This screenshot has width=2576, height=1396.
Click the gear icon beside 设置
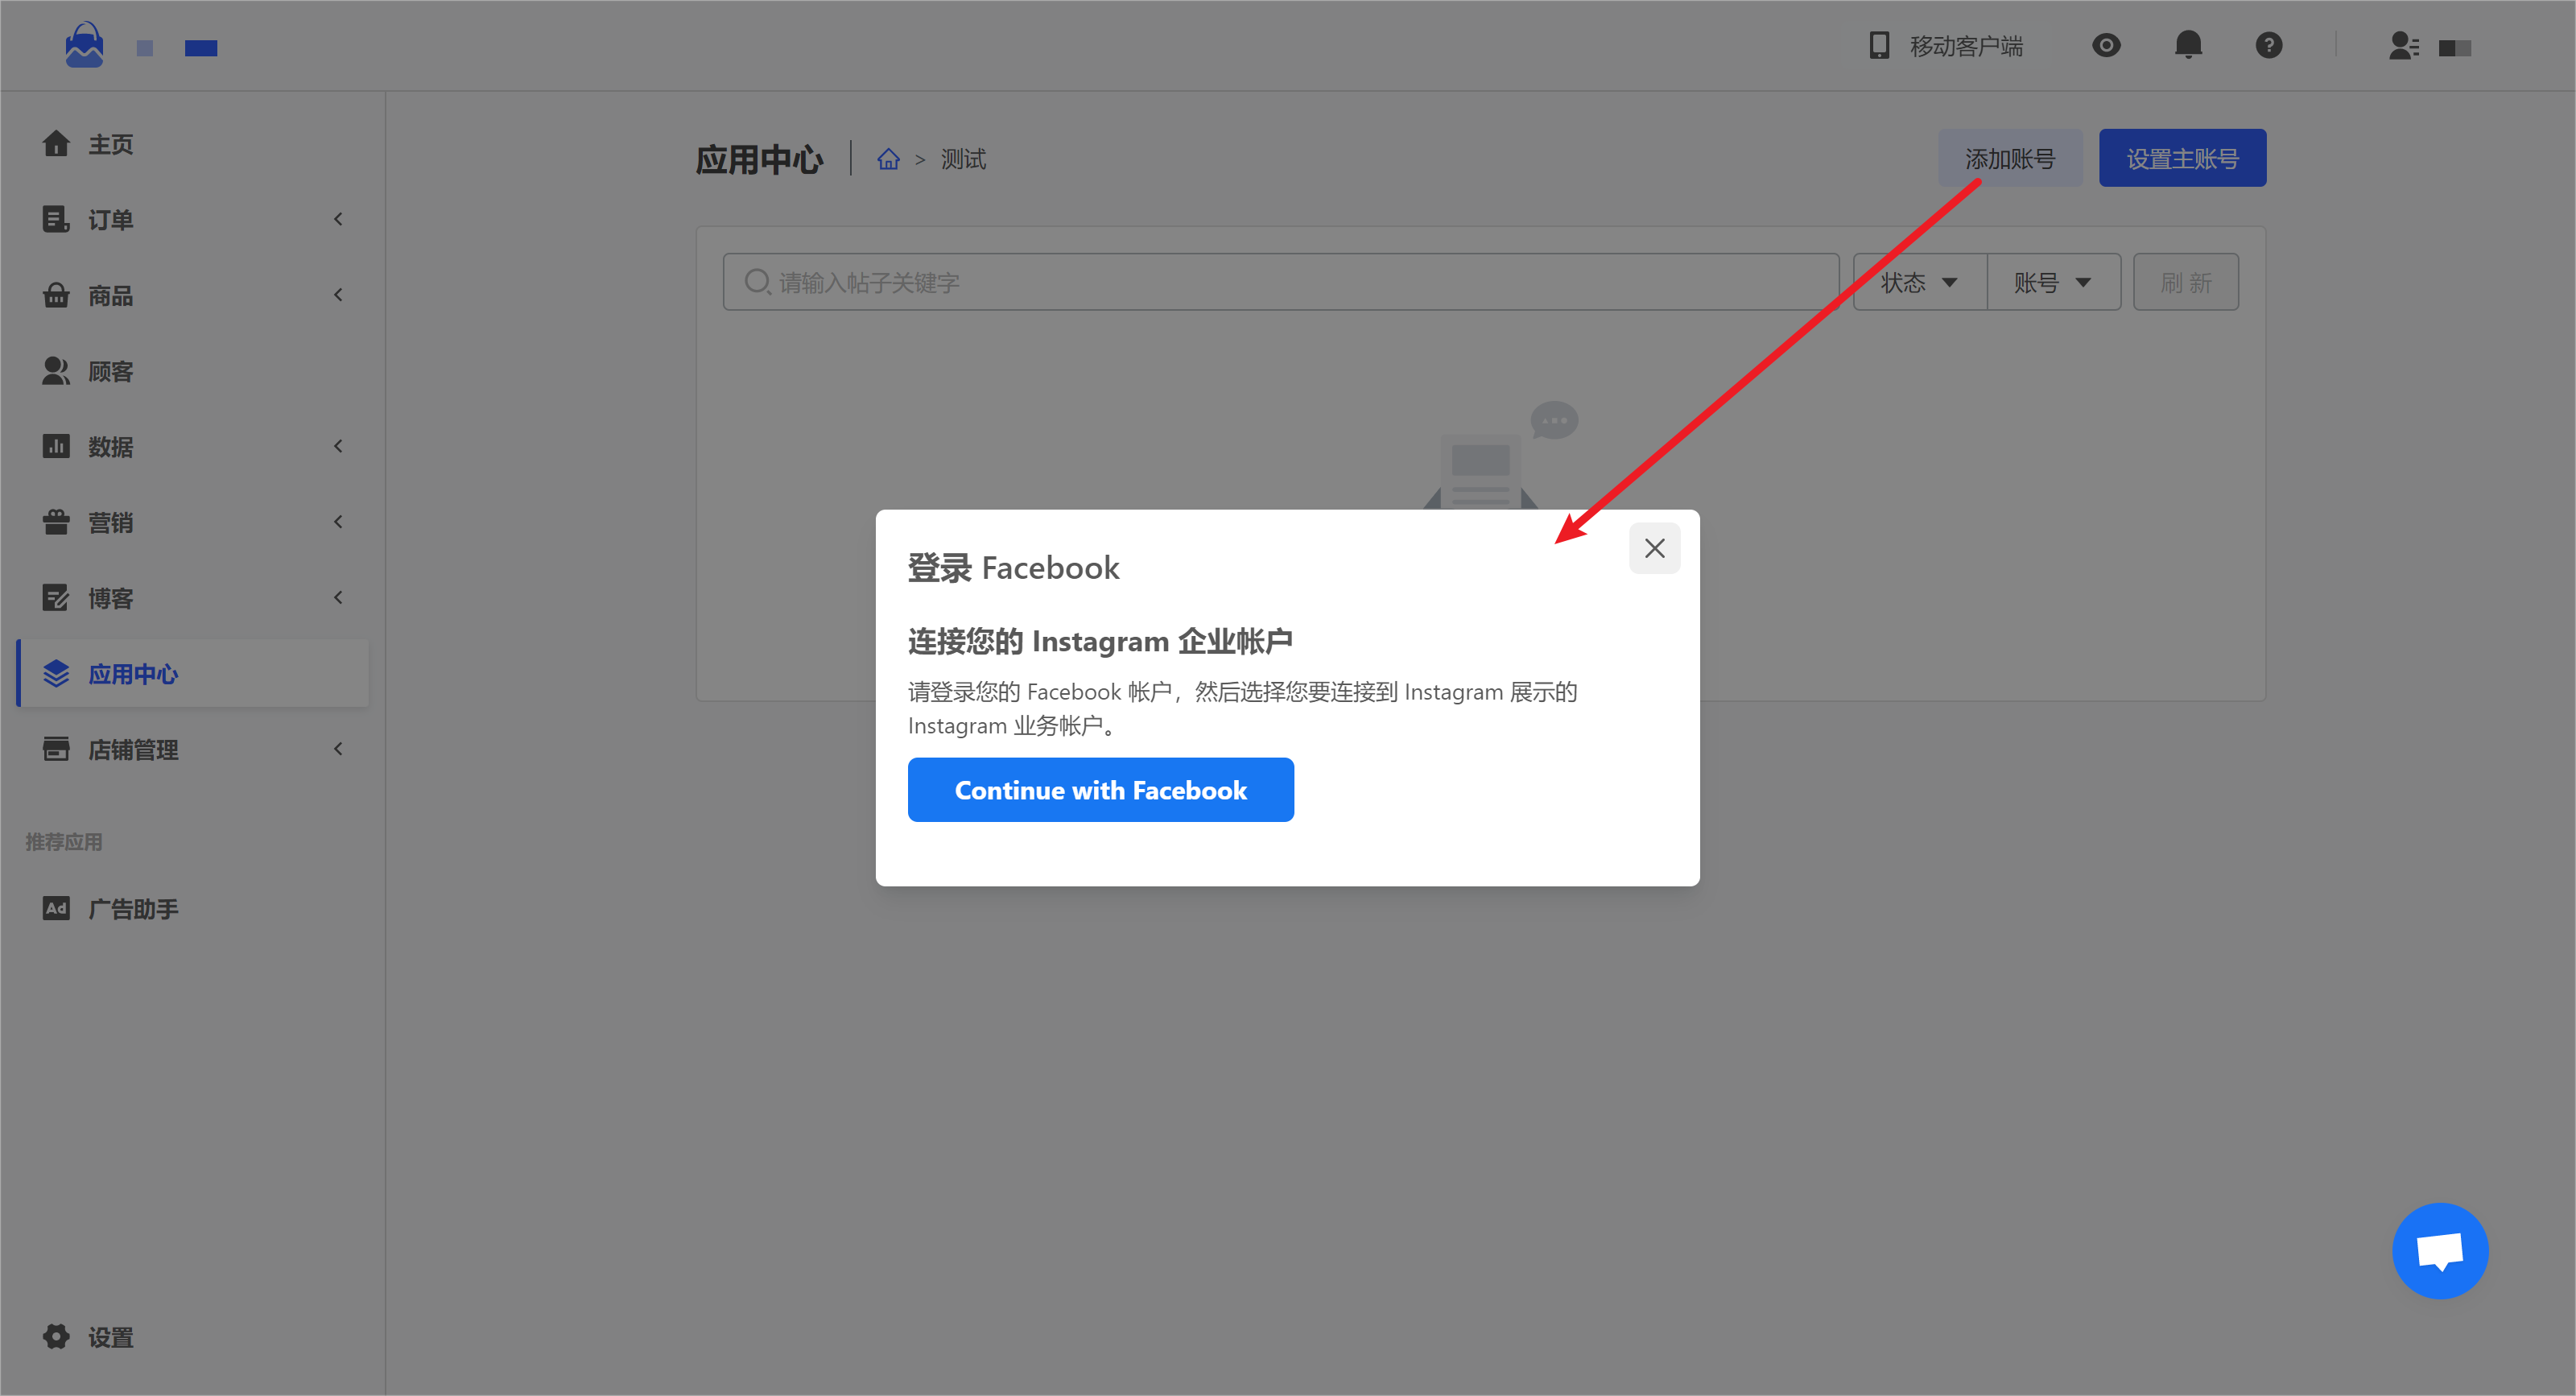(x=56, y=1337)
